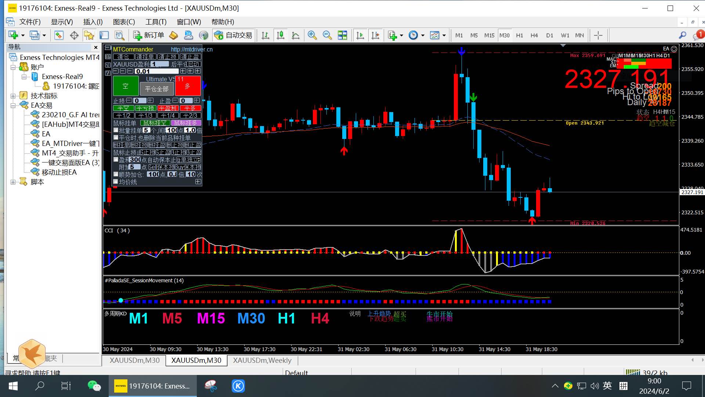Open the http://mtdriver.cn link
Viewport: 705px width, 397px height.
coord(192,49)
